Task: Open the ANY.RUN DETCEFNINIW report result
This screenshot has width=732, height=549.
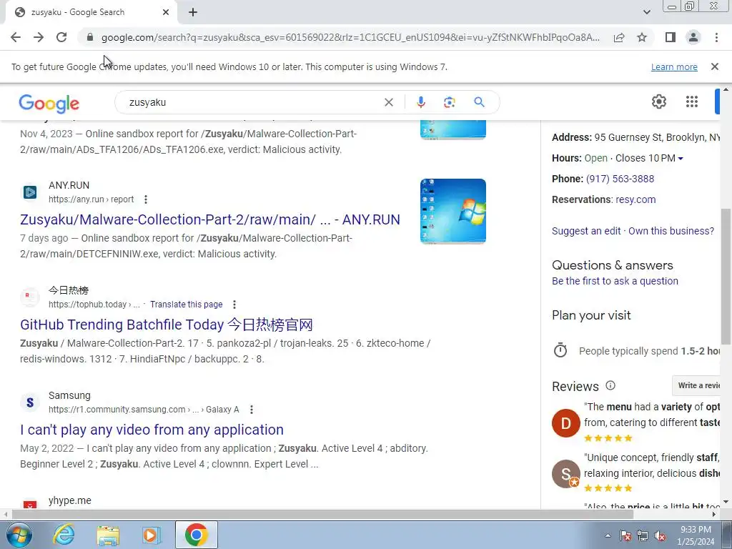Action: pos(210,219)
